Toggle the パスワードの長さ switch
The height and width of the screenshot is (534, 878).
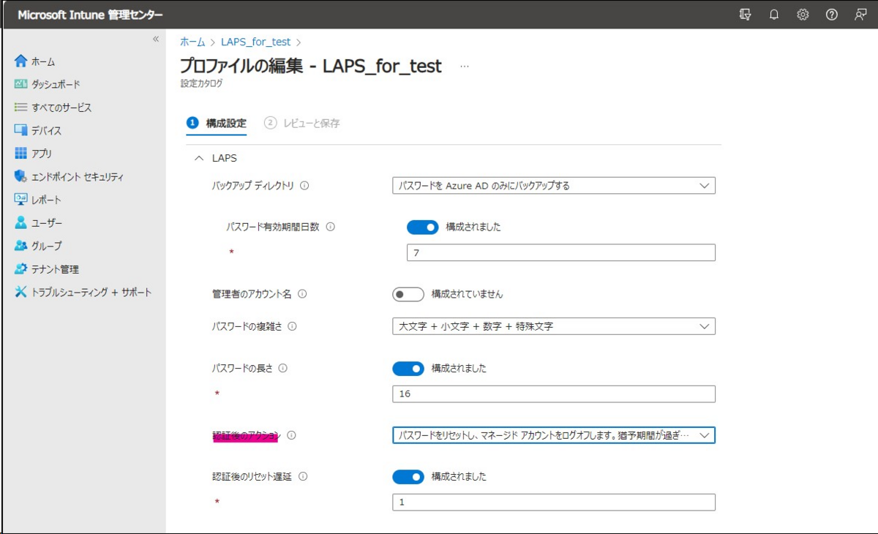click(x=408, y=368)
